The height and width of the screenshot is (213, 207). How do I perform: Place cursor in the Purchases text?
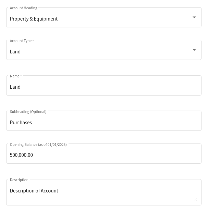[21, 123]
